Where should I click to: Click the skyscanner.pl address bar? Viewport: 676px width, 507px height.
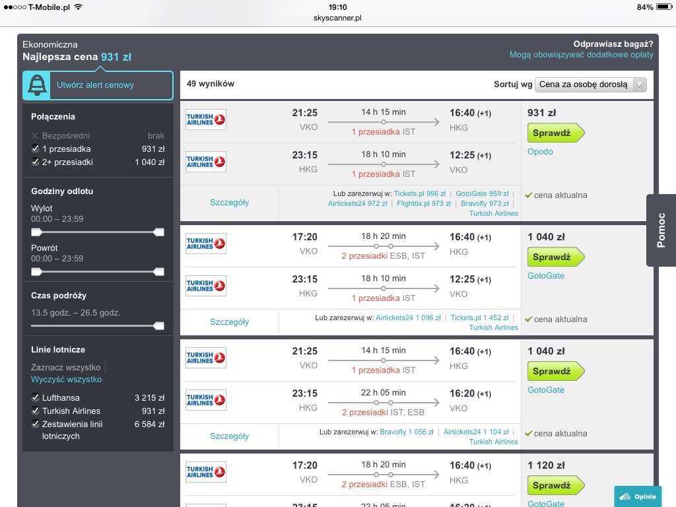coord(337,18)
